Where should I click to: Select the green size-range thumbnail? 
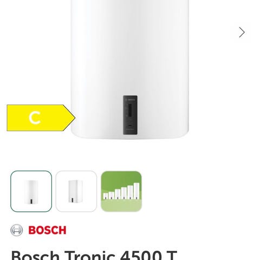[x=121, y=191]
